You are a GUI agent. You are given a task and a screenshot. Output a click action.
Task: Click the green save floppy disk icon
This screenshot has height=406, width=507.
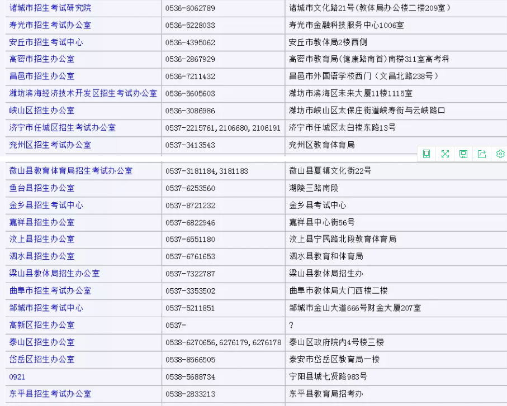(463, 154)
